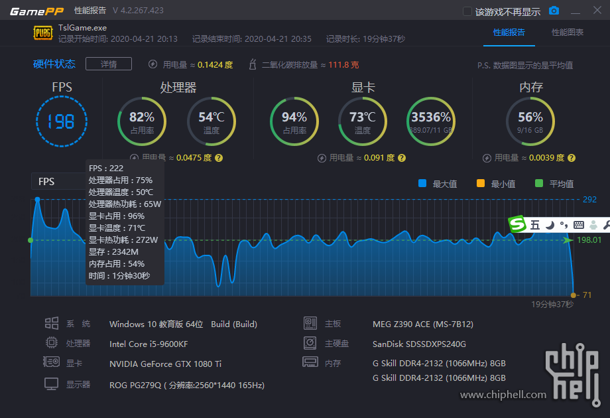The width and height of the screenshot is (610, 418).
Task: Click the 详情 details button
Action: [109, 64]
